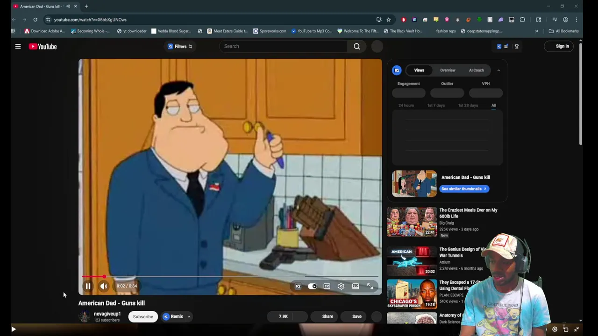The height and width of the screenshot is (336, 598).
Task: Open the Big Craig channel link
Action: click(446, 223)
